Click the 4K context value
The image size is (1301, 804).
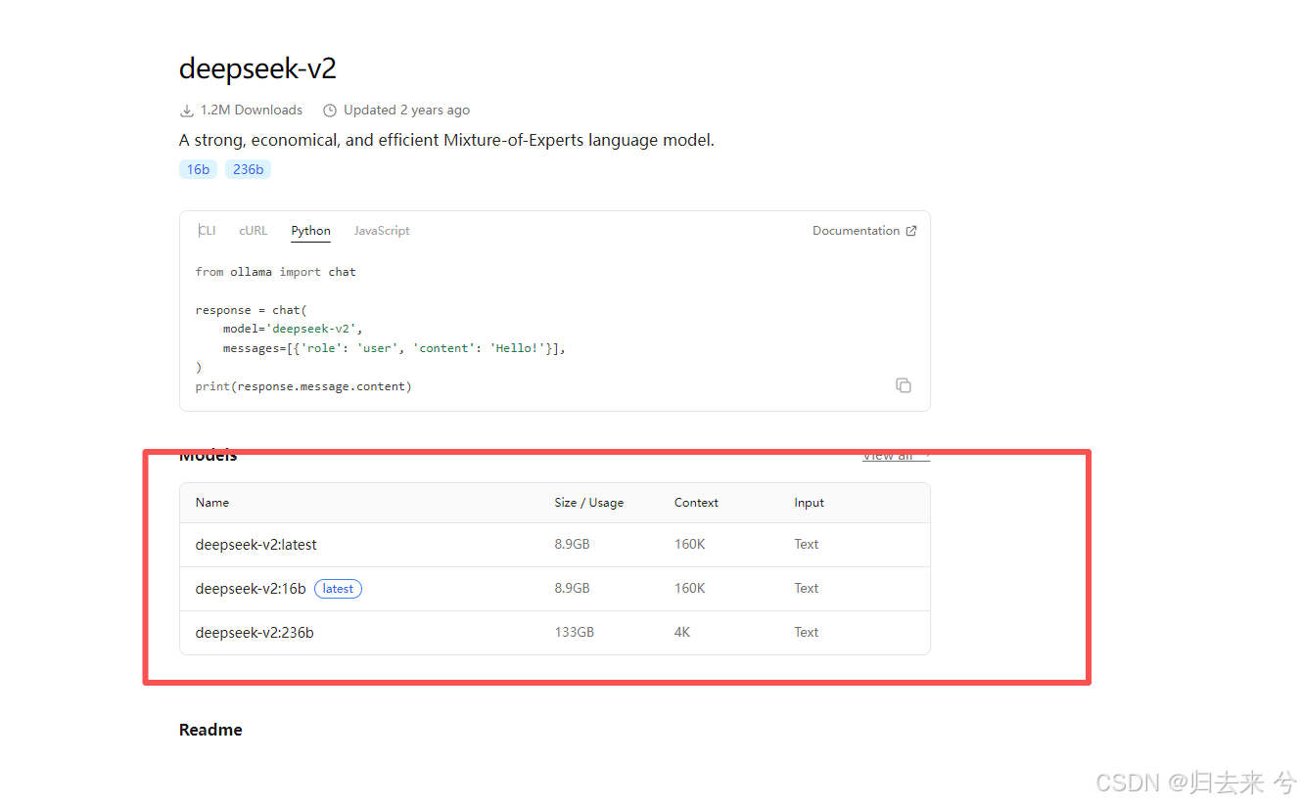[682, 632]
